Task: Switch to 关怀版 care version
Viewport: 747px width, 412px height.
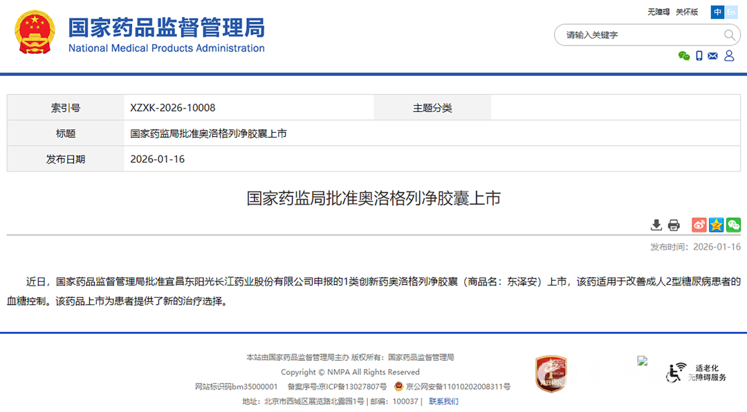Action: point(687,12)
